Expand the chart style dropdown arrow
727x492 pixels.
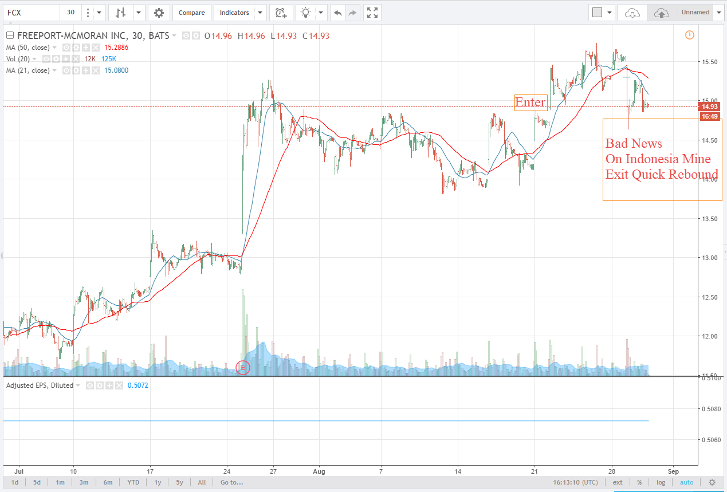139,13
